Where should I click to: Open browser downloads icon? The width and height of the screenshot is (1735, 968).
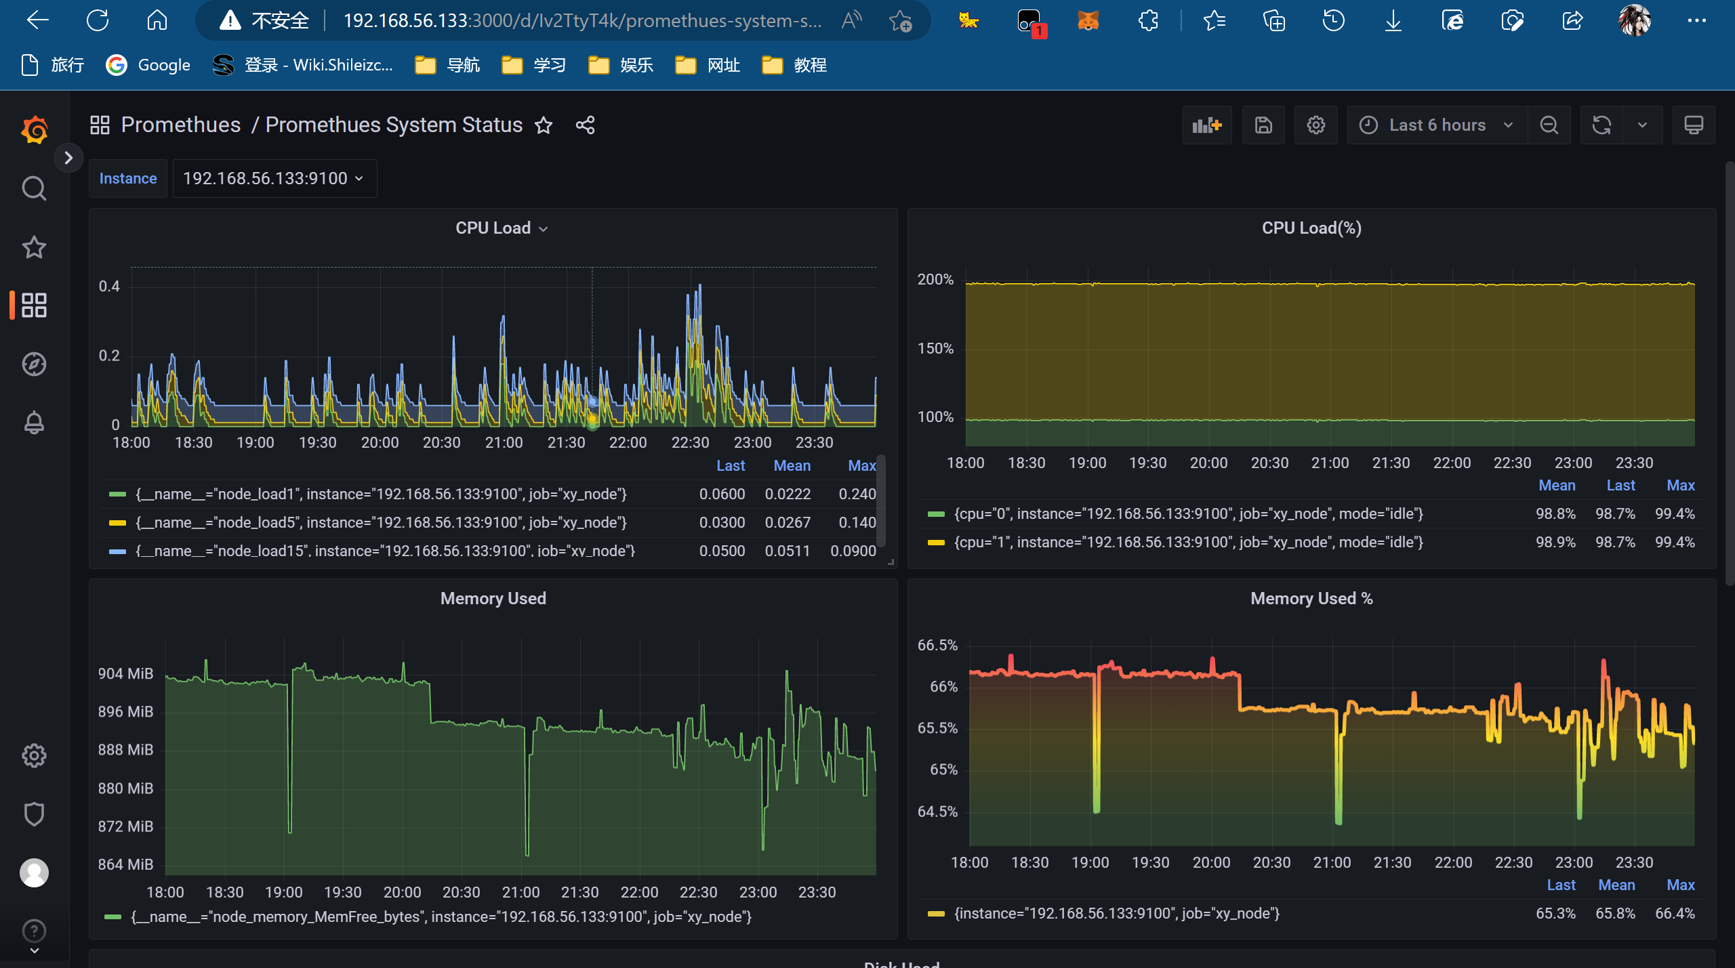tap(1393, 20)
